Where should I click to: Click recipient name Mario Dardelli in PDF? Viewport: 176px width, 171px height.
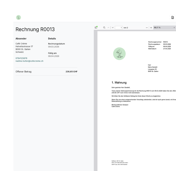tap(152, 67)
